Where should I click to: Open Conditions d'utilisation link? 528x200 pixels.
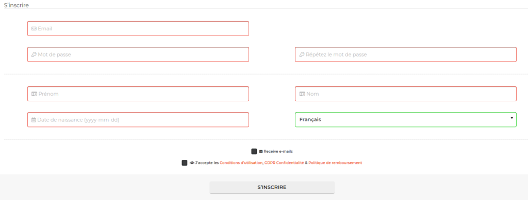241,163
